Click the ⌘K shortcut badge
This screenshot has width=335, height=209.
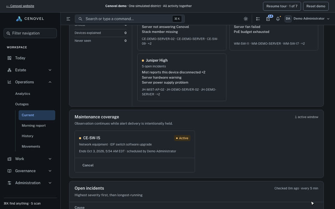(177, 19)
